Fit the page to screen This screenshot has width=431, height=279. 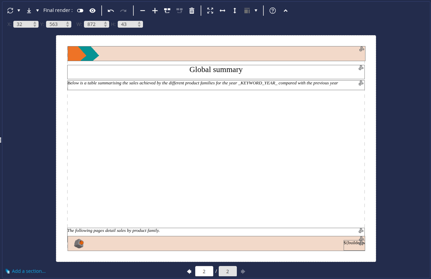pyautogui.click(x=210, y=11)
